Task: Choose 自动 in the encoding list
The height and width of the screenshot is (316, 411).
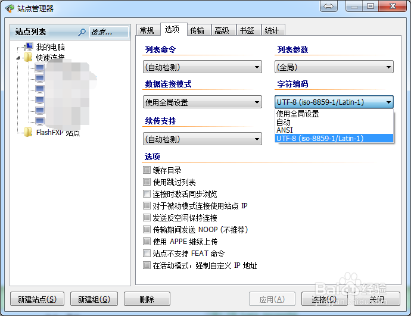Action: coord(334,122)
